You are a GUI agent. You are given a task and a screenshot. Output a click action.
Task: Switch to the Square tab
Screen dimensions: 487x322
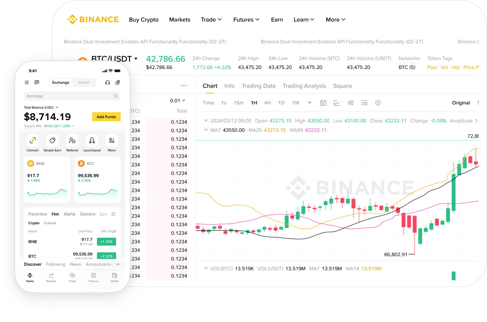(343, 86)
